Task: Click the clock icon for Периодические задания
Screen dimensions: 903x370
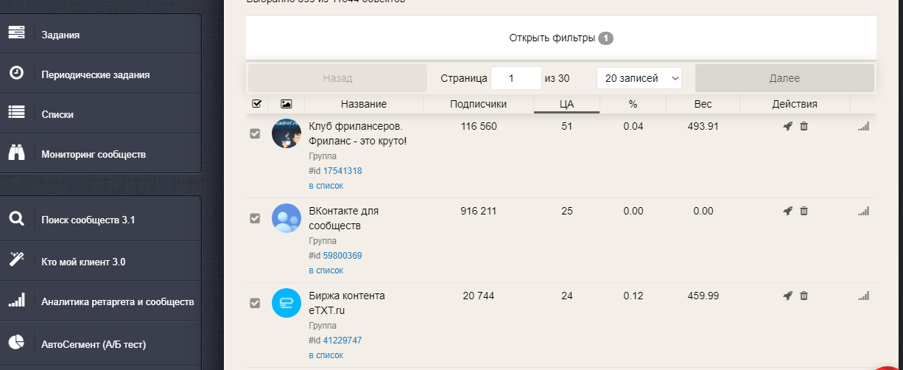Action: point(16,73)
